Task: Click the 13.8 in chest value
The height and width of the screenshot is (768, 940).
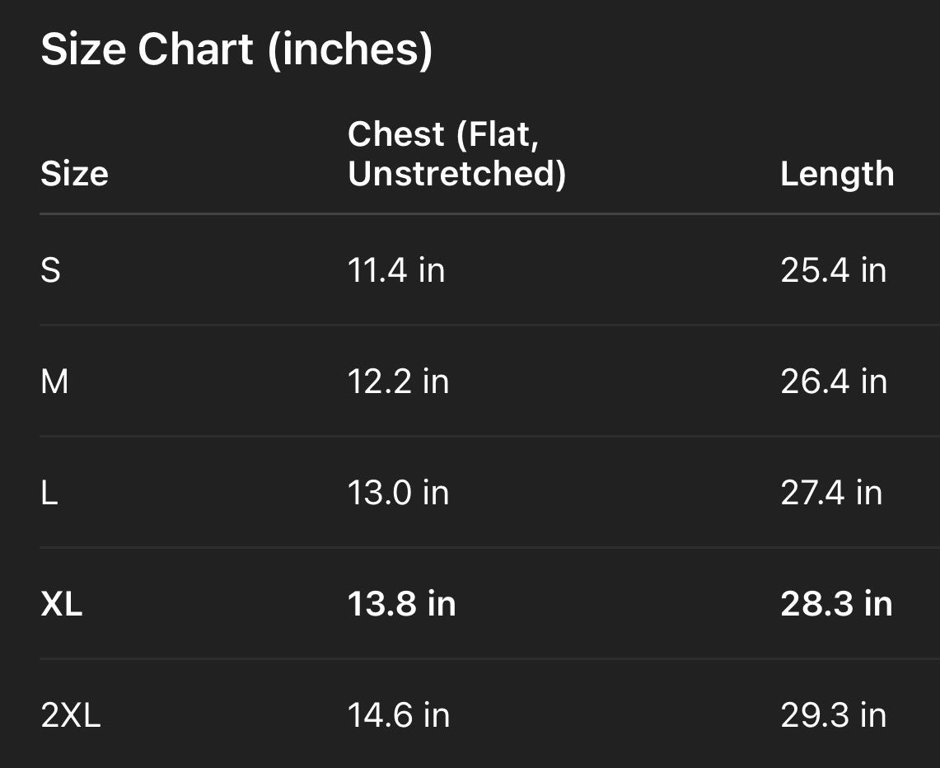Action: click(401, 604)
